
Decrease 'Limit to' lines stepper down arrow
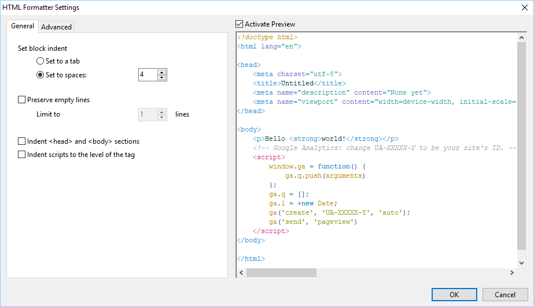(x=162, y=117)
